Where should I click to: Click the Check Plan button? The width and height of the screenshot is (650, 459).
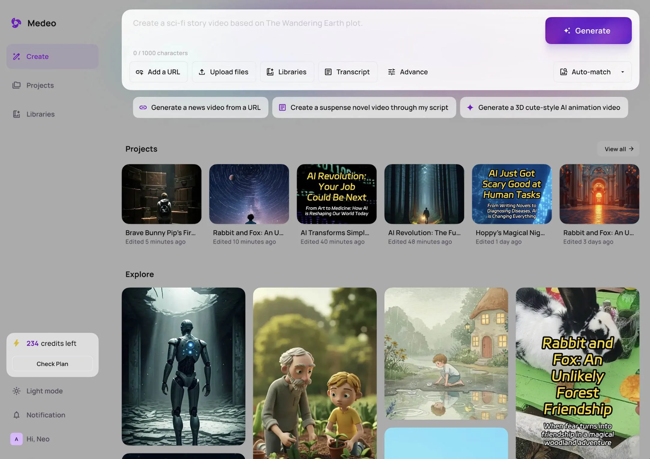[52, 364]
